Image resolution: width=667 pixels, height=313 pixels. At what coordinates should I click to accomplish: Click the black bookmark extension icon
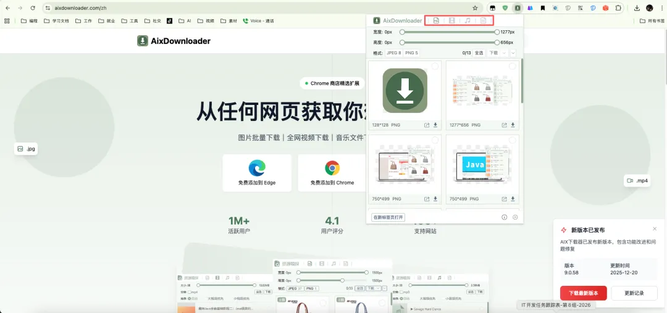coord(542,7)
